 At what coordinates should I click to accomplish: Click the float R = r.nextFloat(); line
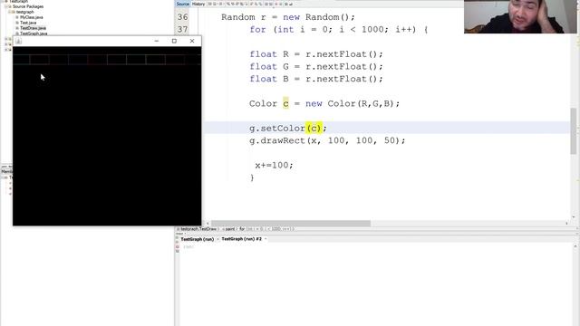click(x=316, y=54)
